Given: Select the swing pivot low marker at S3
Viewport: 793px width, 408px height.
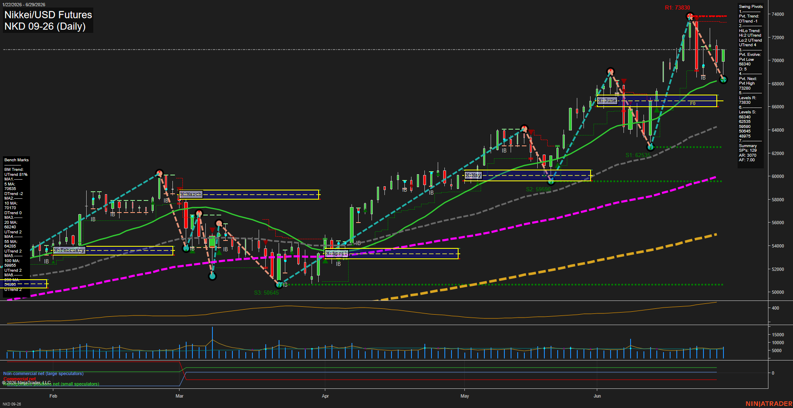Looking at the screenshot, I should pyautogui.click(x=279, y=285).
